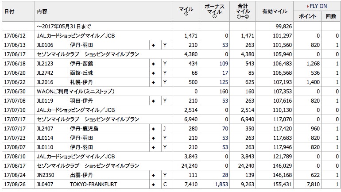The height and width of the screenshot is (192, 341).
Task: Click the diamond icon for flight JL2742
Action: [x=153, y=73]
